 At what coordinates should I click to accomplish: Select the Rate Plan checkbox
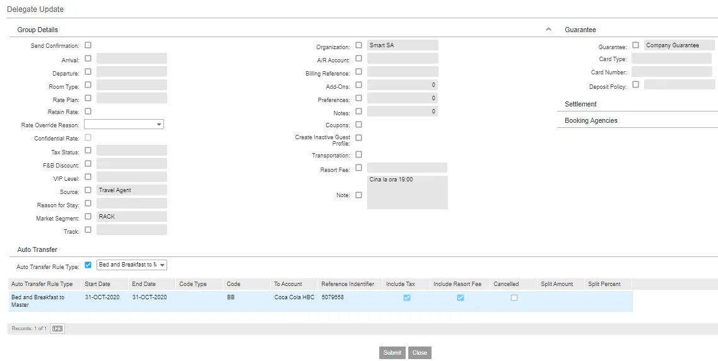[x=88, y=98]
